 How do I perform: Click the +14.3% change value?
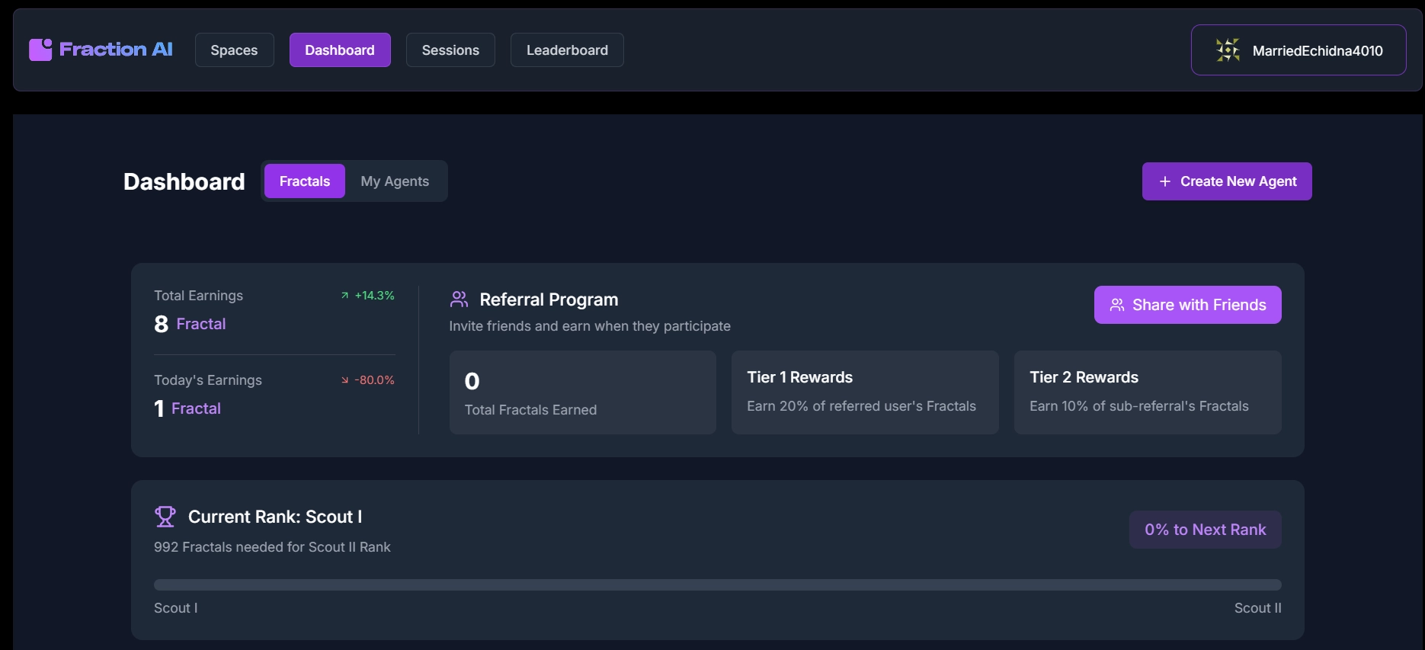(x=374, y=296)
